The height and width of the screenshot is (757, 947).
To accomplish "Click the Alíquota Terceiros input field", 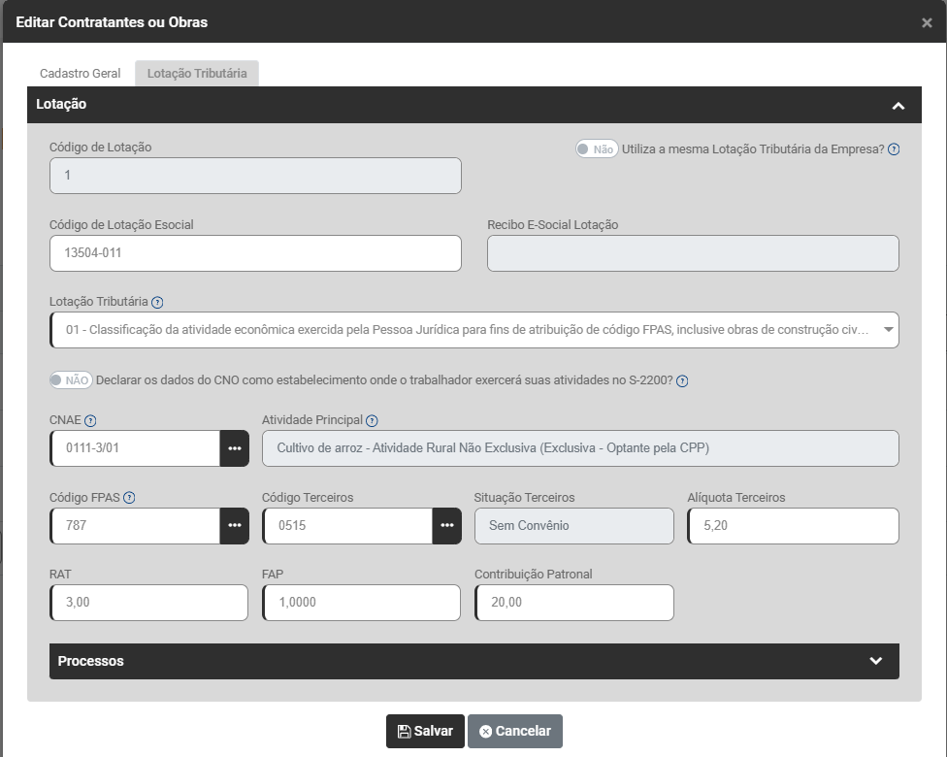I will point(793,525).
